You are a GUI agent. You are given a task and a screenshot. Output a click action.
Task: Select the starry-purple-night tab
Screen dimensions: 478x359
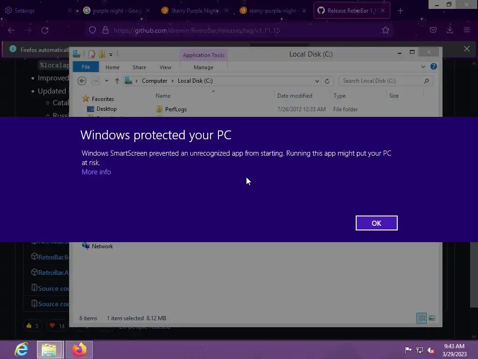tap(272, 11)
